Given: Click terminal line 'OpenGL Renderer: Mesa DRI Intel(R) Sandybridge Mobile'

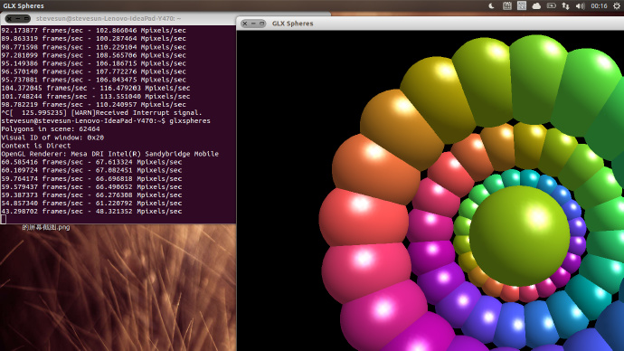Looking at the screenshot, I should tap(109, 154).
